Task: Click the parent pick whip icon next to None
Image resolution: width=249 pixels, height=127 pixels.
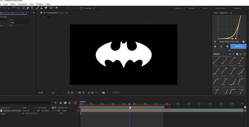Action: [59, 110]
